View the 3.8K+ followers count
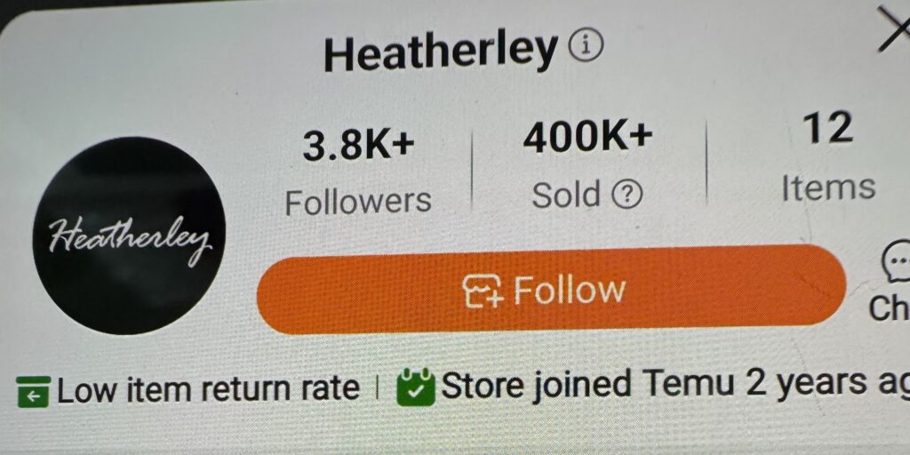 (359, 147)
